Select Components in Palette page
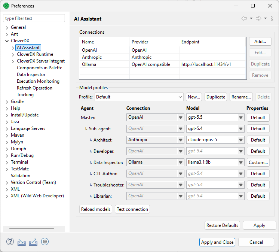Screen dimensions: 279x252 point(39,68)
